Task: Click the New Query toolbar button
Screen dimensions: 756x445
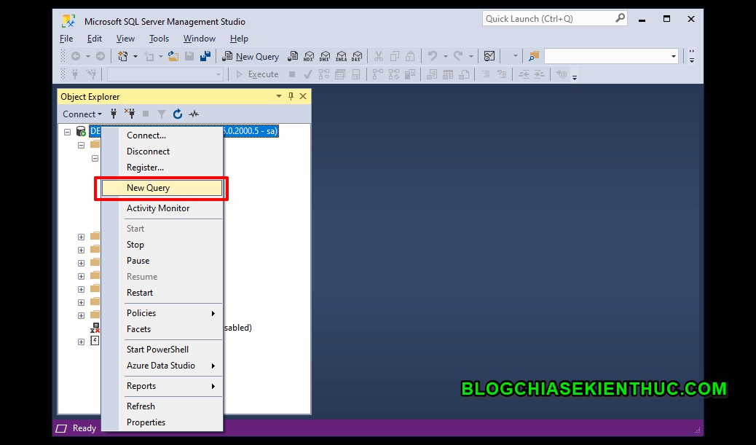Action: point(251,56)
